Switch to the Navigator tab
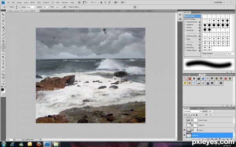 [196, 12]
